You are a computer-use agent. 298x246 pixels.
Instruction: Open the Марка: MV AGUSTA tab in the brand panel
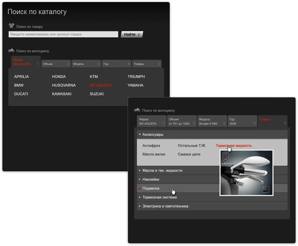pos(26,62)
